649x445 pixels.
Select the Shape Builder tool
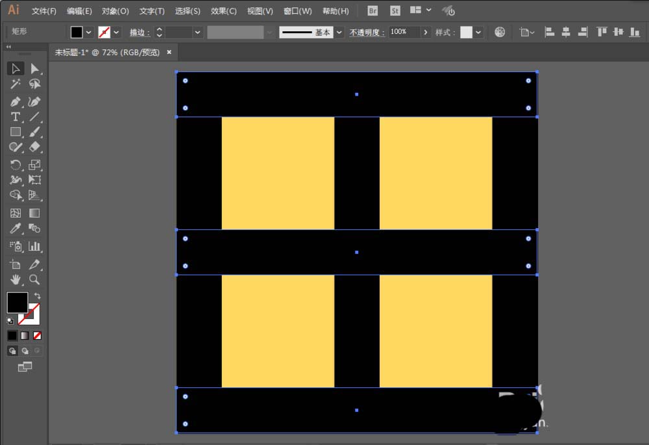click(16, 195)
